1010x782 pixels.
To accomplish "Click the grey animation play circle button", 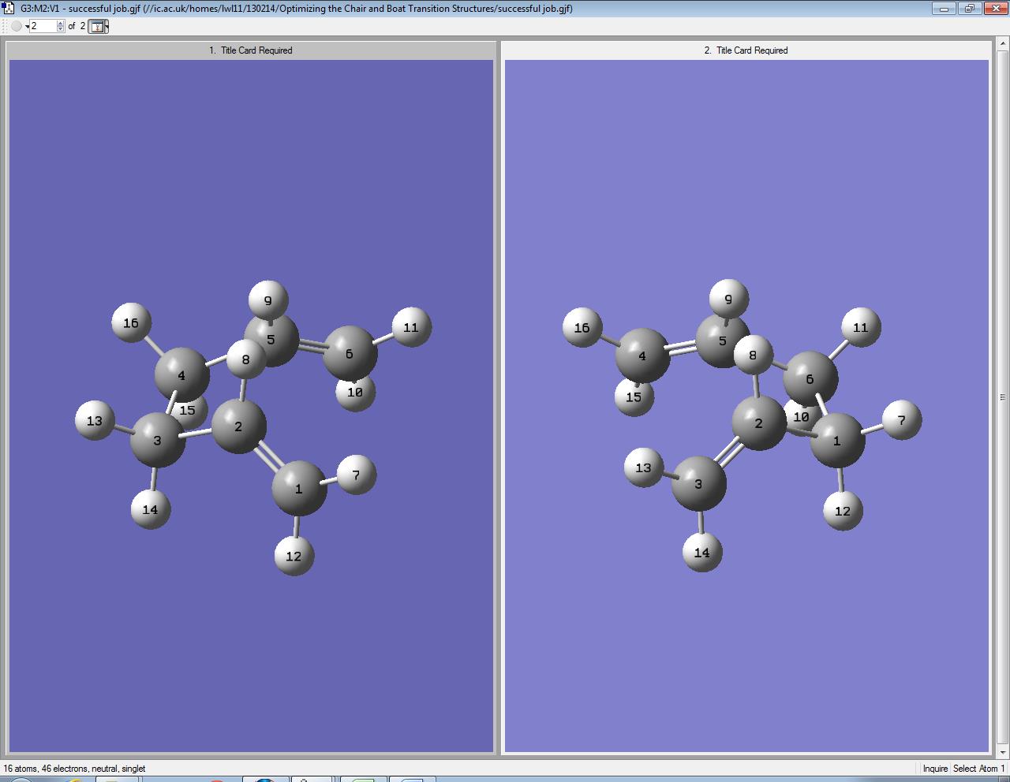I will pos(16,26).
